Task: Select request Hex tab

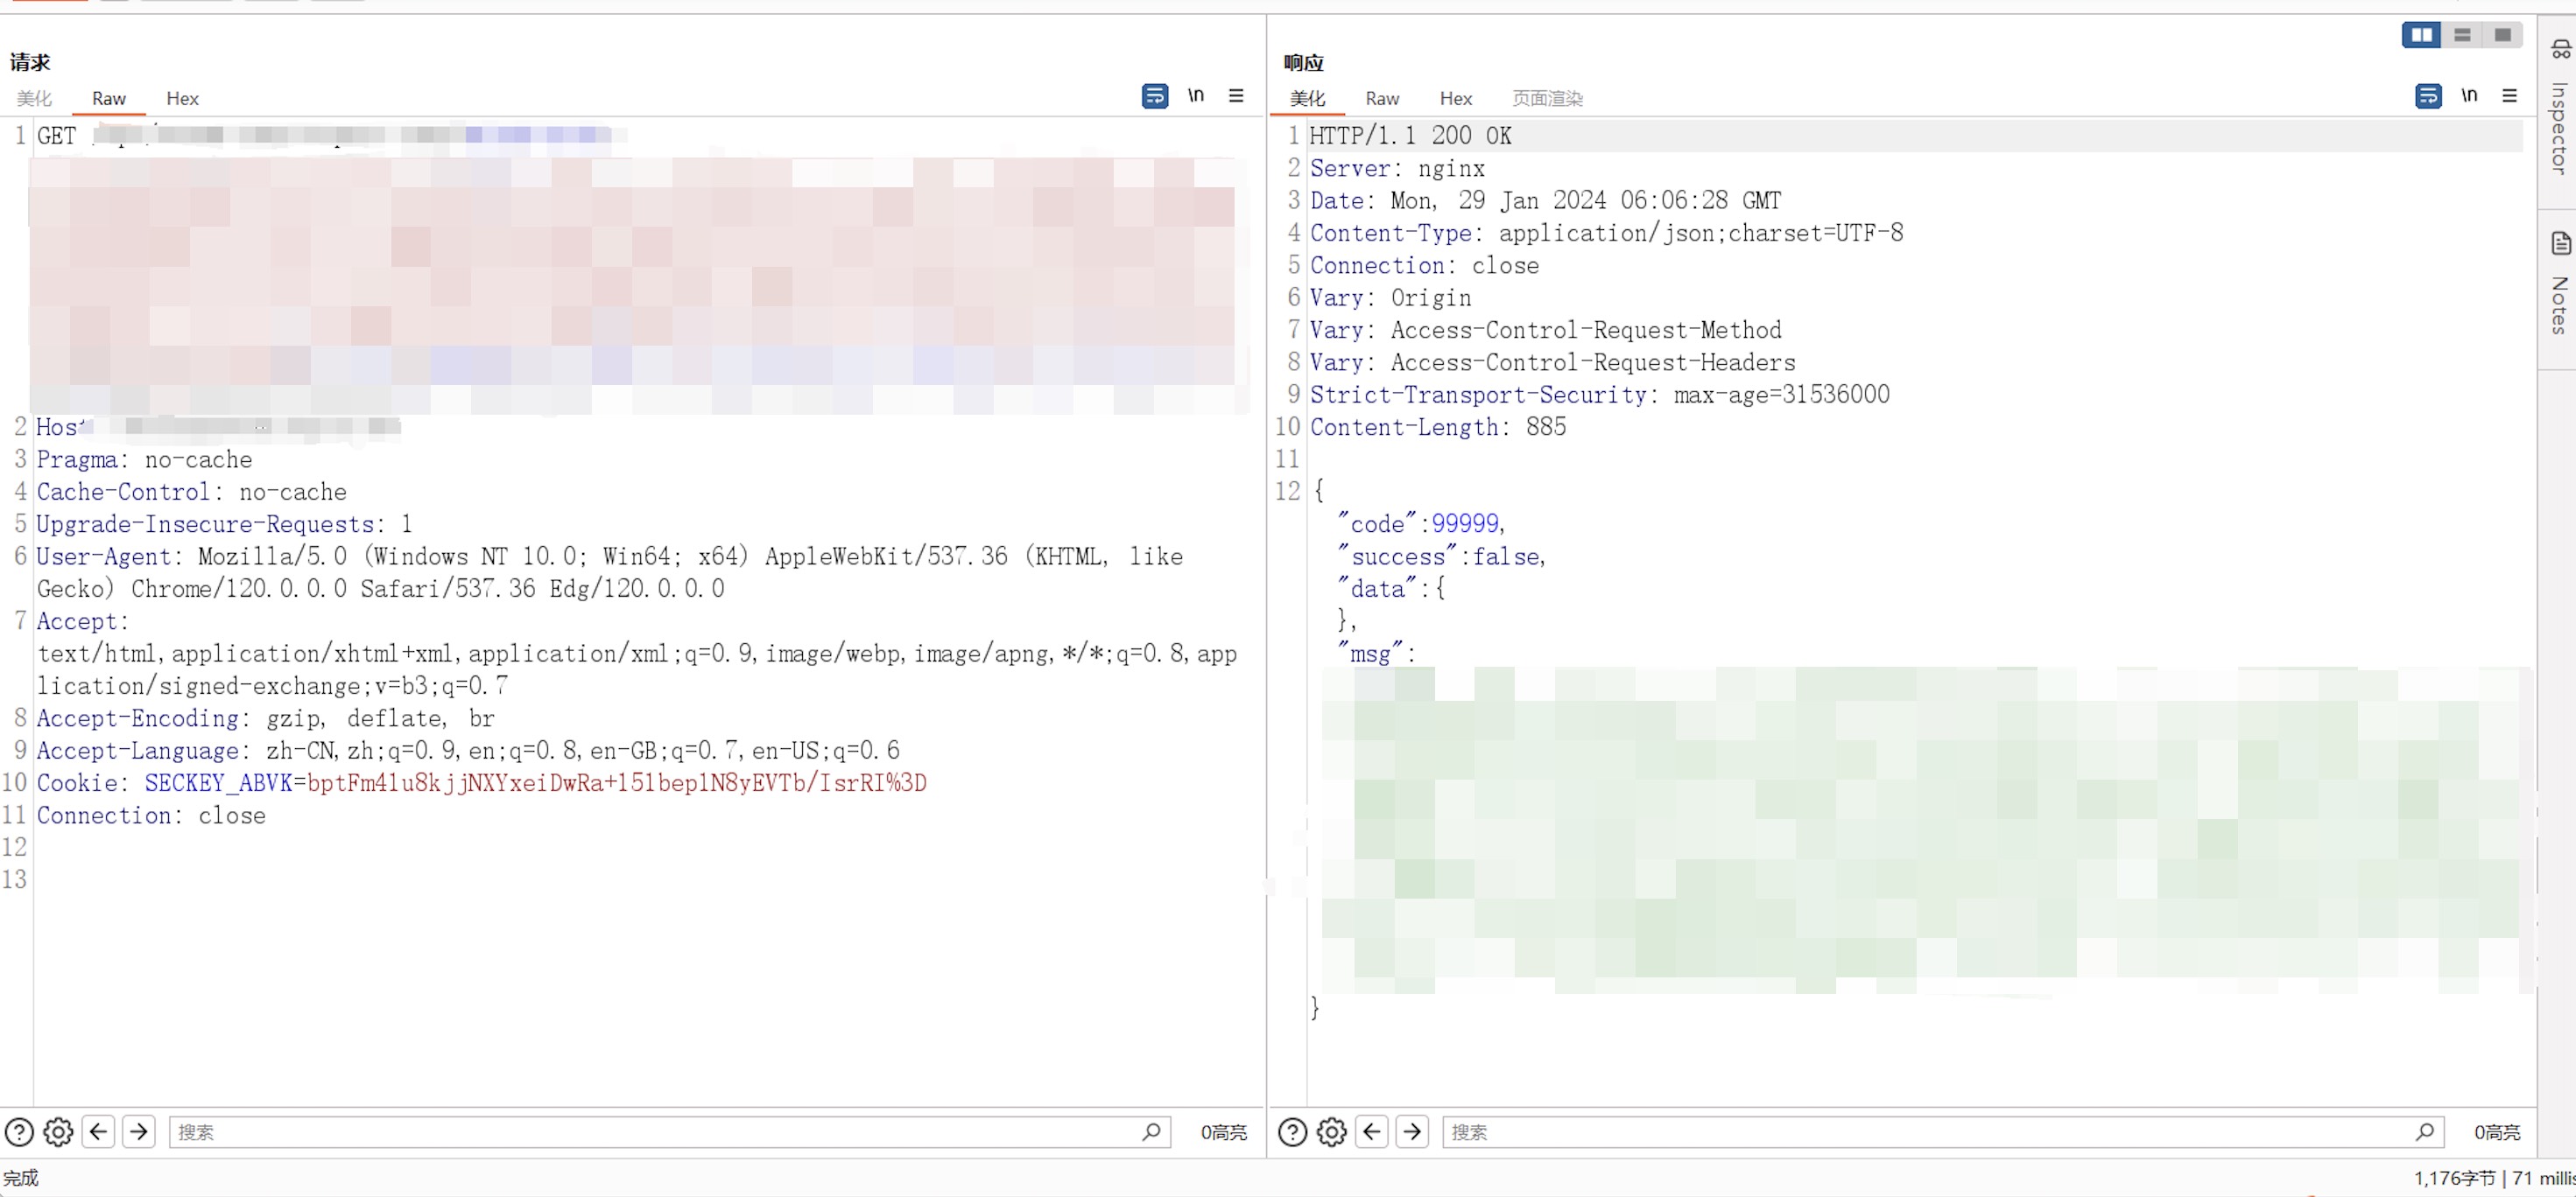Action: coord(182,98)
